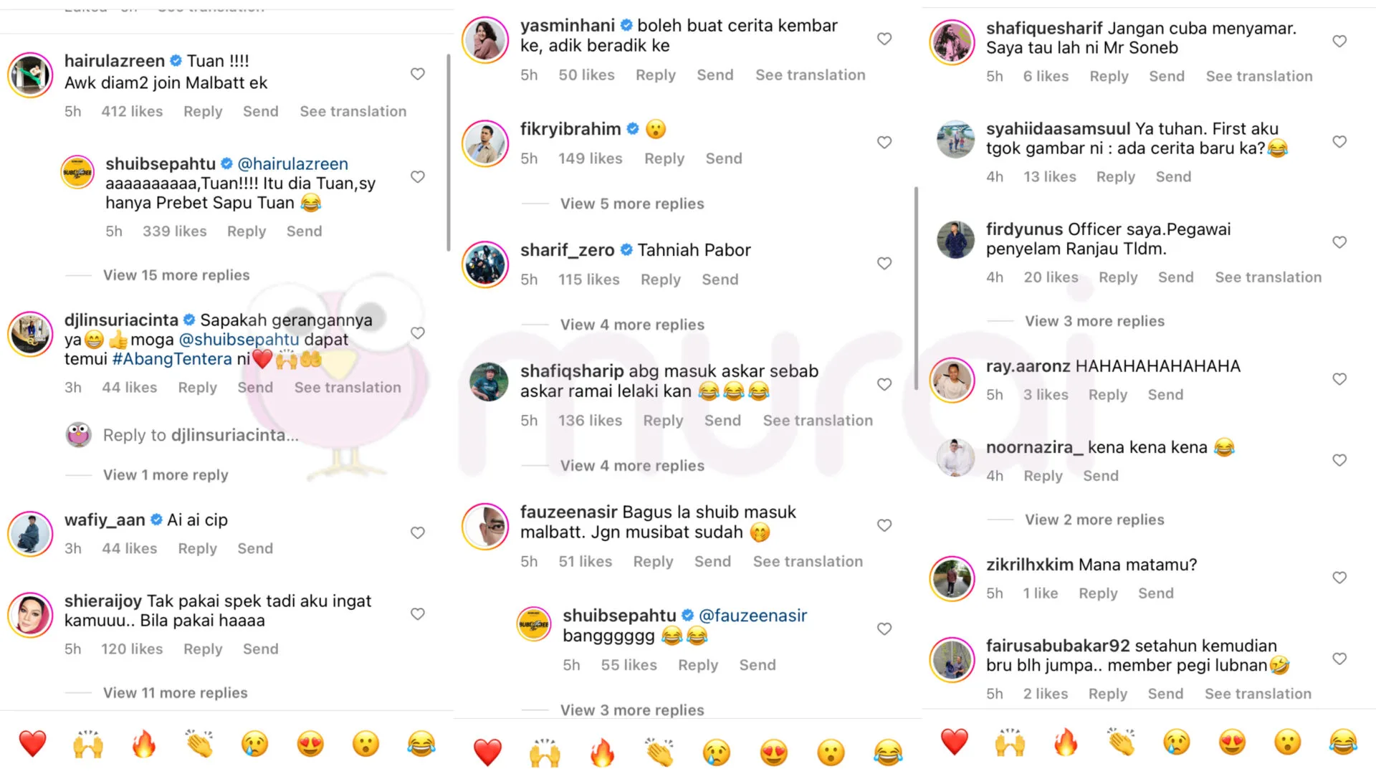Click Reply to djlinsuriacinta input field

201,435
